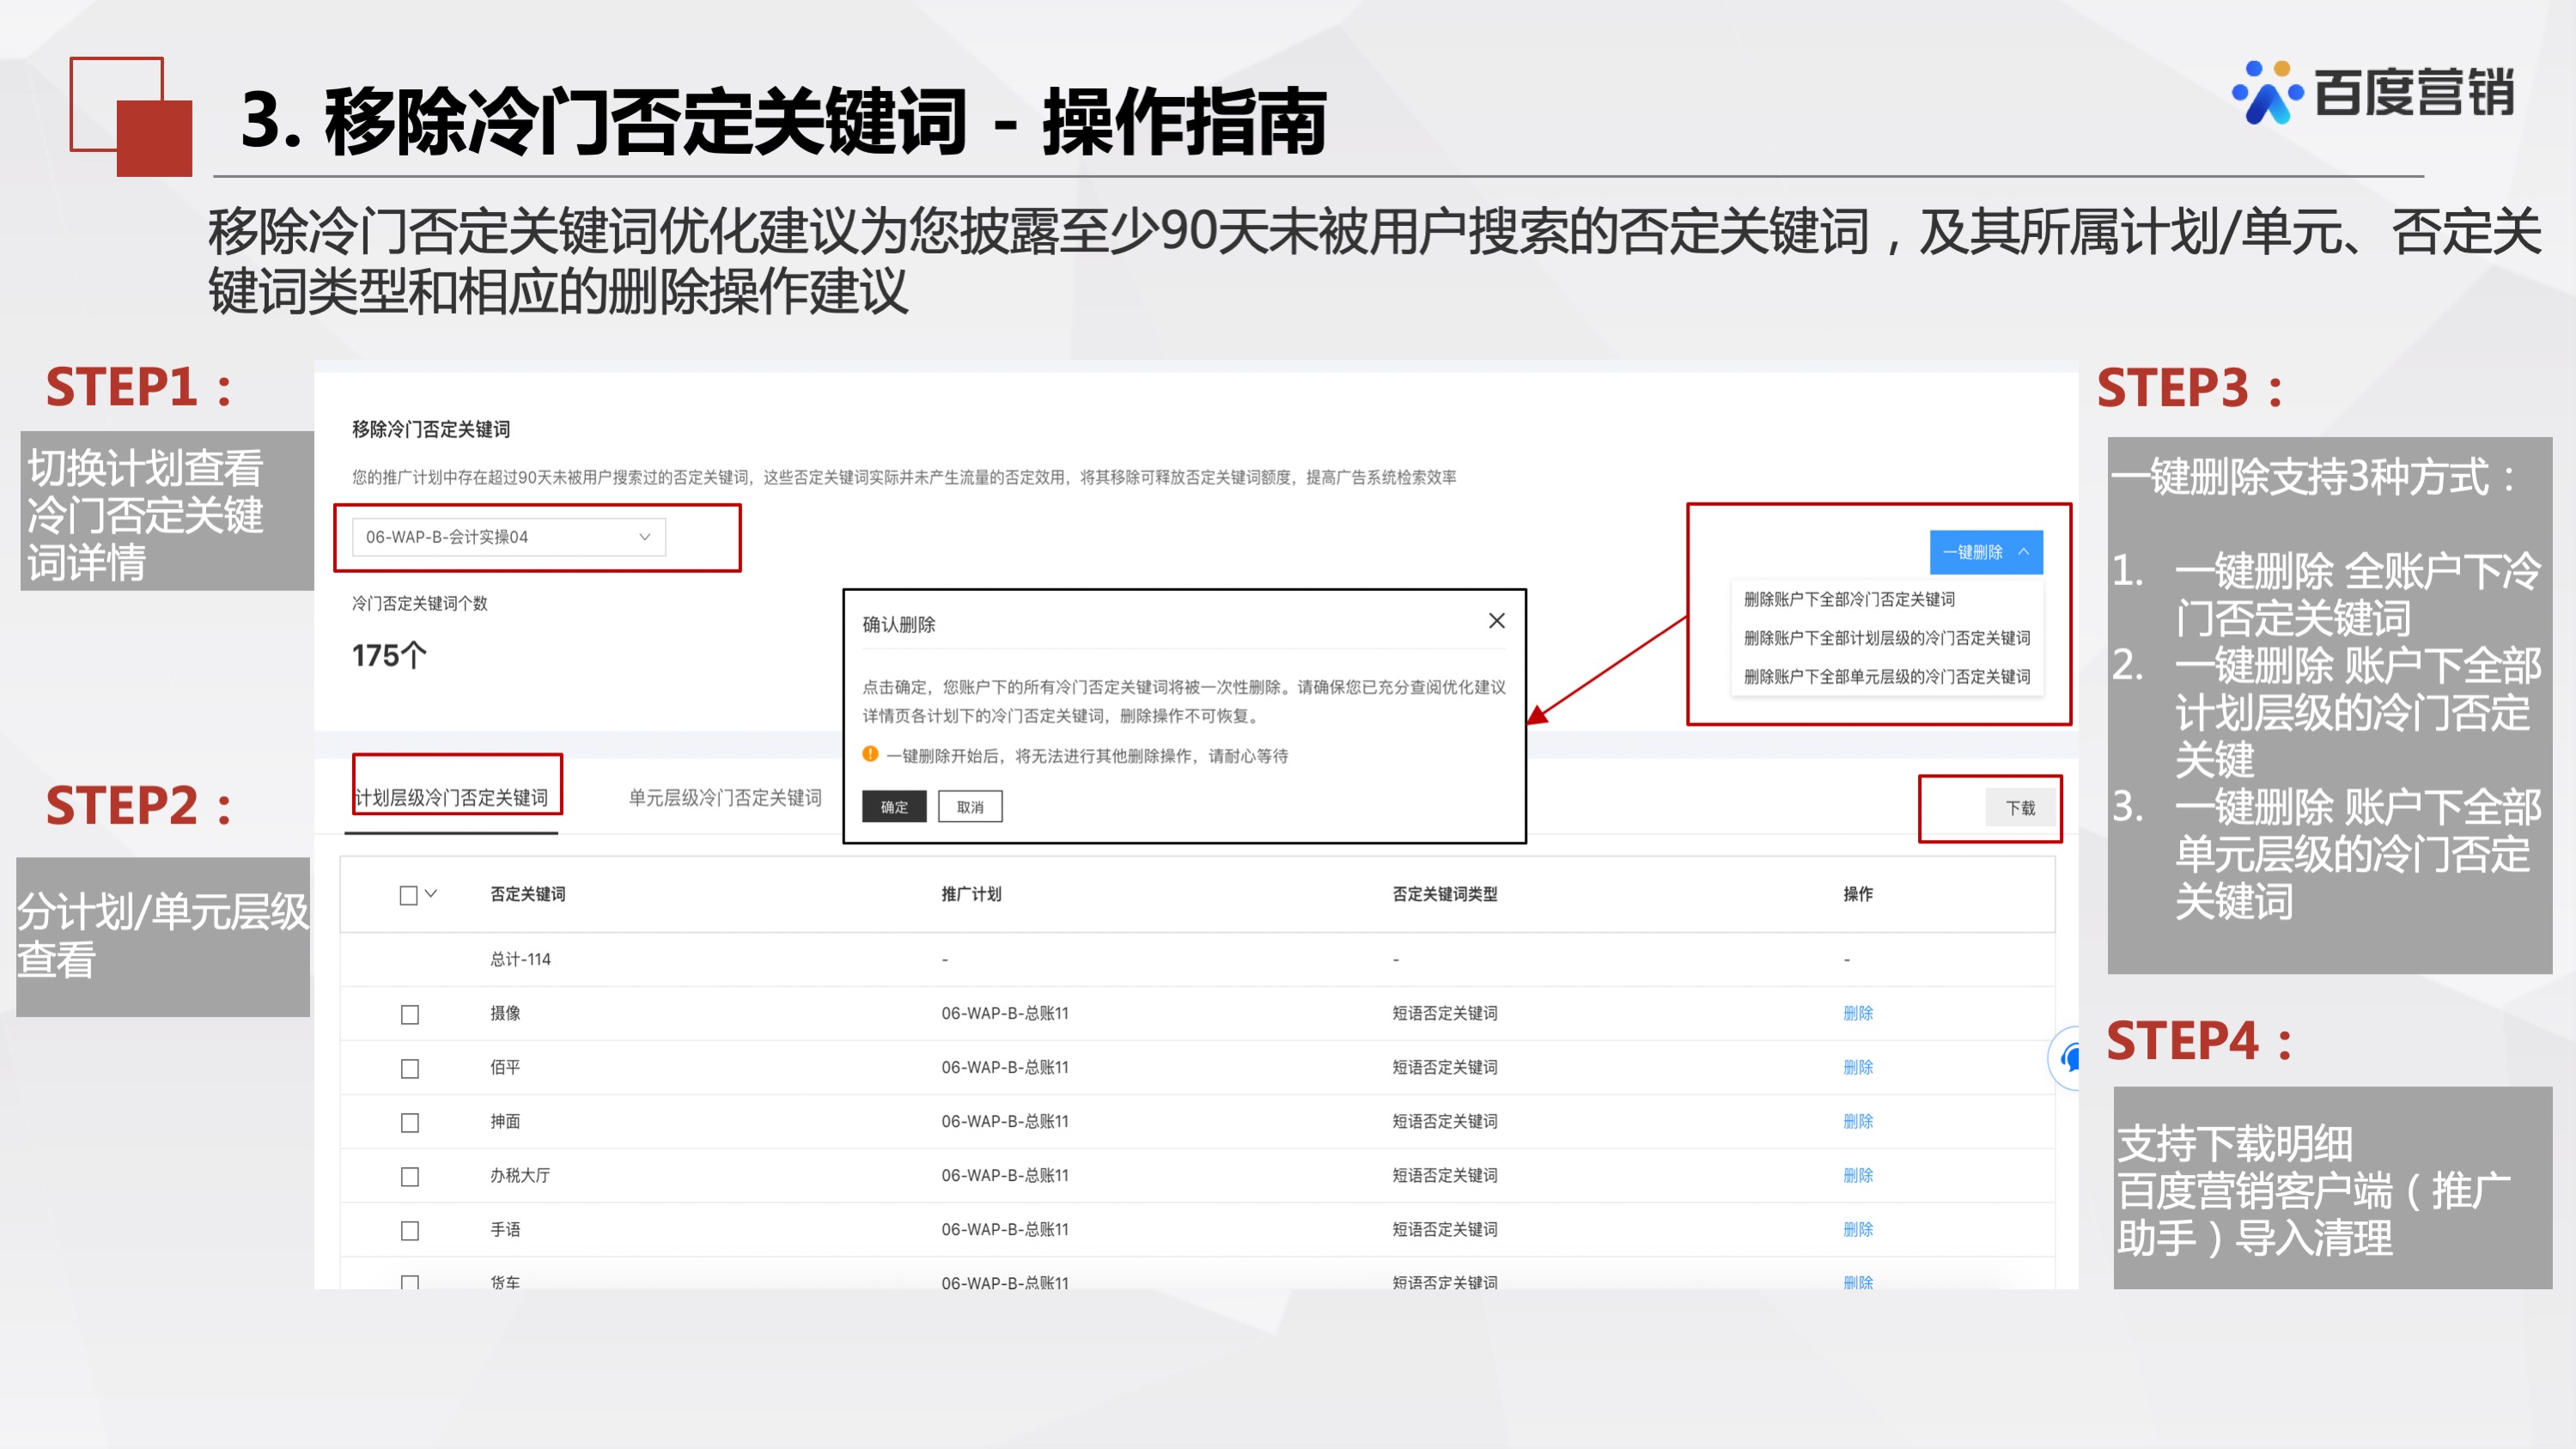This screenshot has height=1449, width=2576.
Task: Check the checkbox for 办税大厅 row
Action: coord(408,1176)
